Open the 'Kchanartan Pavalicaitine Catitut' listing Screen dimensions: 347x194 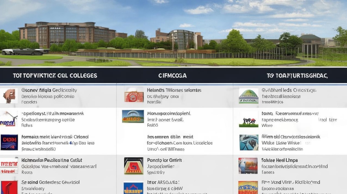click(x=52, y=160)
